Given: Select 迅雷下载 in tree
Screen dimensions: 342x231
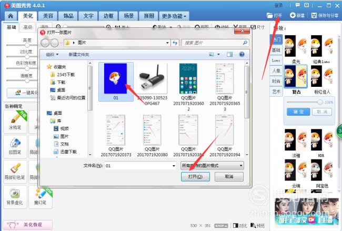Looking at the screenshot, I should tap(65, 152).
